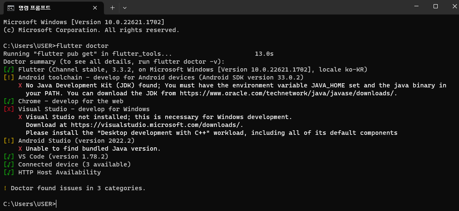The image size is (459, 211).
Task: Open the Oracle JDK downloads URL
Action: coord(288,93)
